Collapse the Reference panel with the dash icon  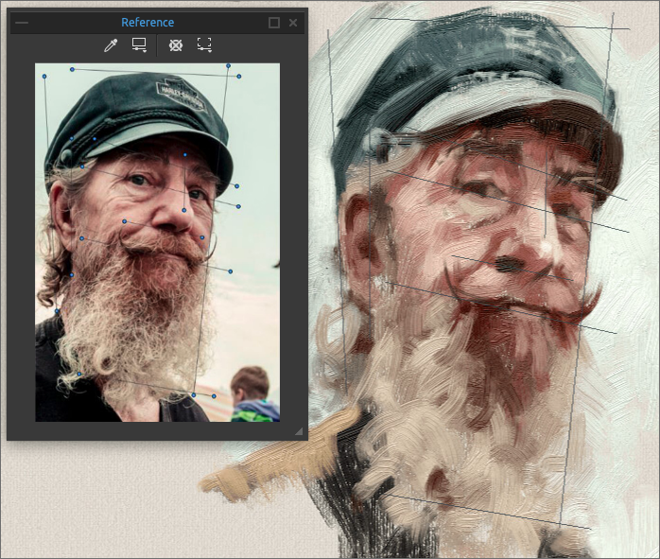click(22, 23)
